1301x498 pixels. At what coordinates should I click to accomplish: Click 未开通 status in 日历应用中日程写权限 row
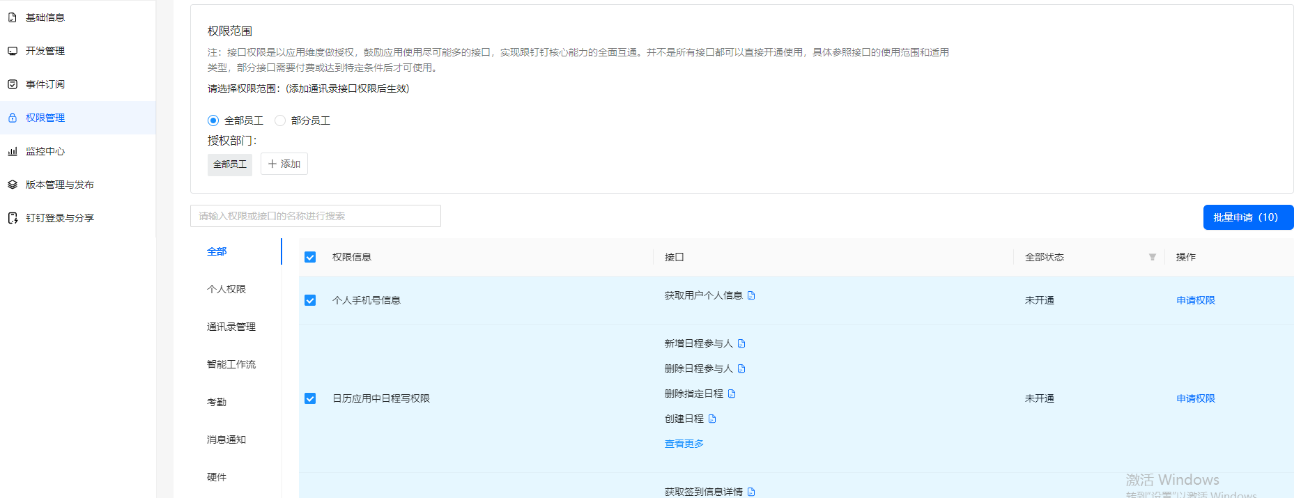[x=1040, y=398]
